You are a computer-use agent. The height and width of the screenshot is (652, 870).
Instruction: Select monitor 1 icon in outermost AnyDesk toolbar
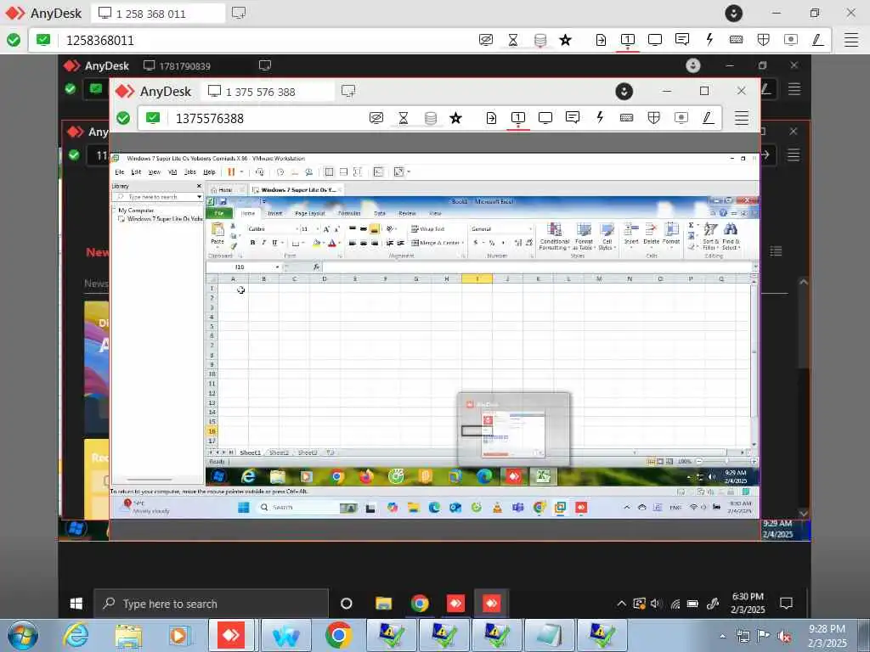tap(628, 39)
